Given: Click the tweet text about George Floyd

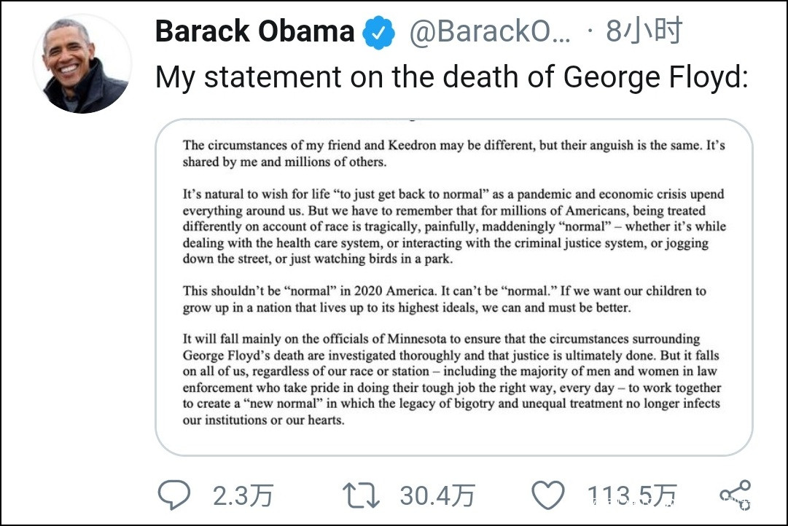Looking at the screenshot, I should pos(451,77).
